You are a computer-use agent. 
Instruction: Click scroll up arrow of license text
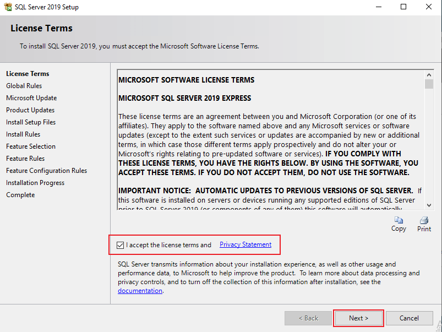(429, 74)
